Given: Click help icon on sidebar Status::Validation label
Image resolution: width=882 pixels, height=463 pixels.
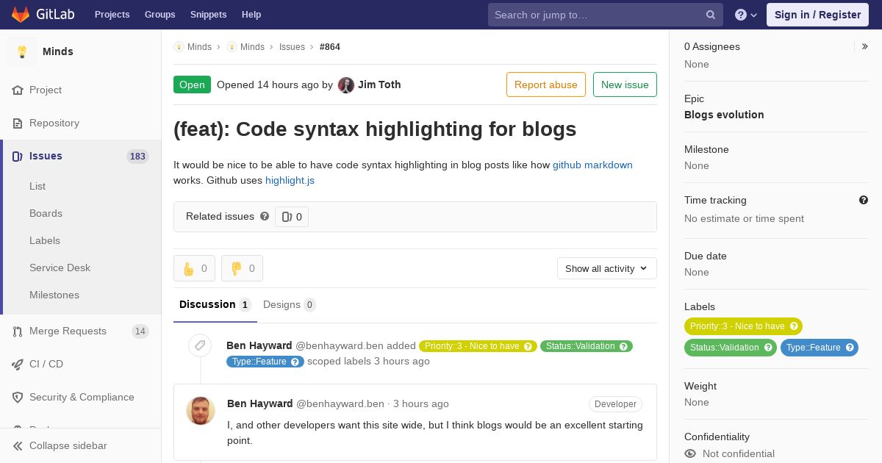Looking at the screenshot, I should [x=768, y=348].
